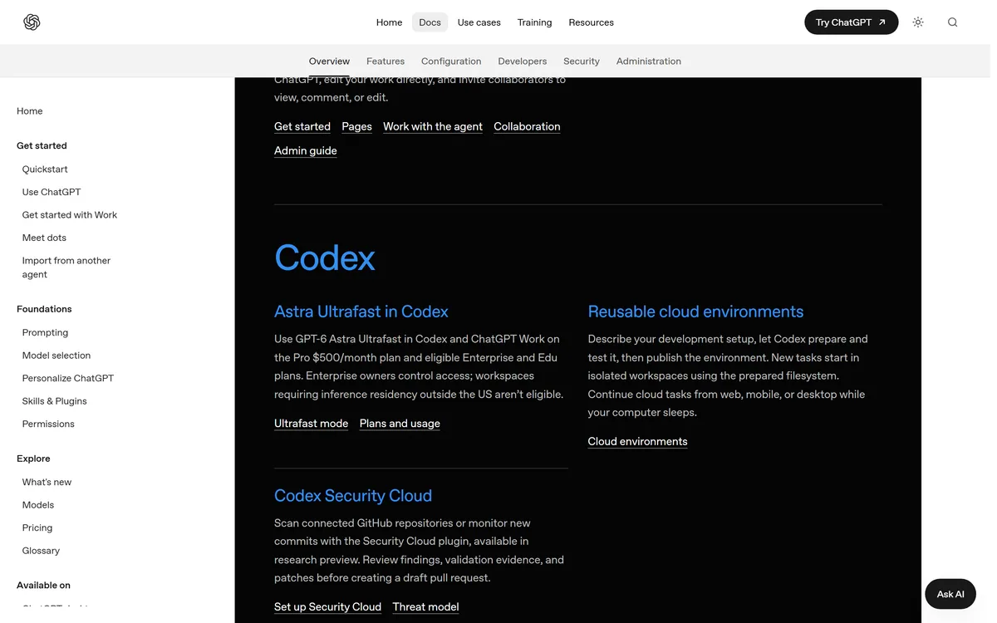This screenshot has height=623, width=997.
Task: Open the Developers tab
Action: pyautogui.click(x=523, y=61)
